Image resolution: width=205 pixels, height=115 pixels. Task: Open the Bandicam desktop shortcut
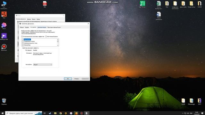pyautogui.click(x=4, y=47)
